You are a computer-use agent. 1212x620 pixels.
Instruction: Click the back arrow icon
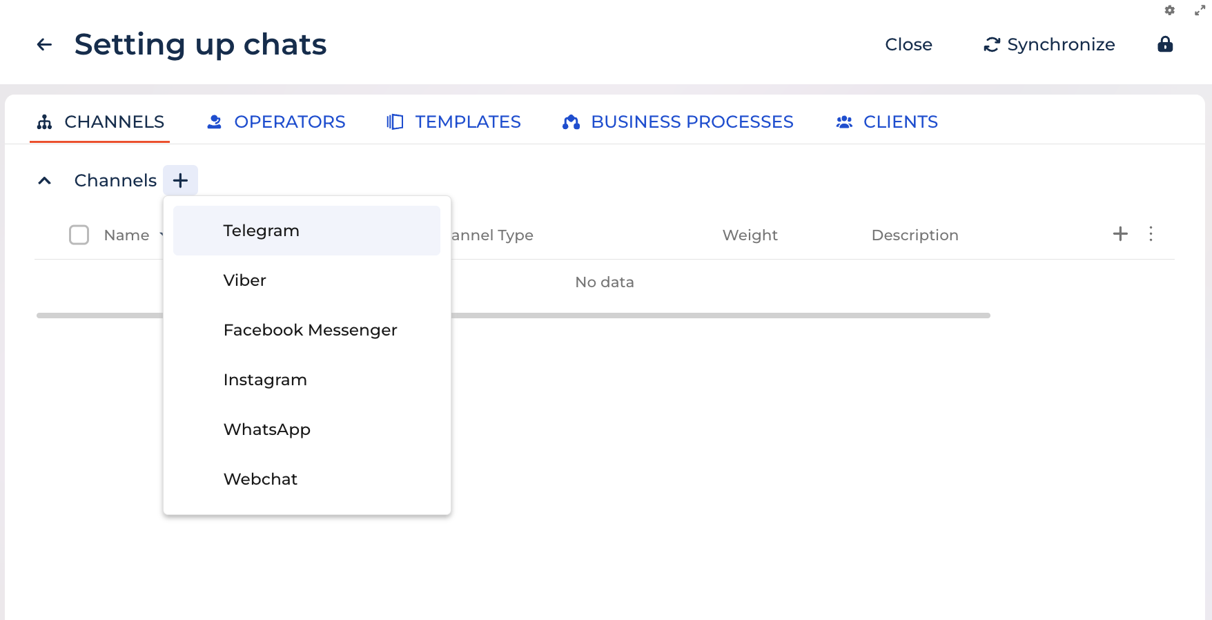point(44,45)
